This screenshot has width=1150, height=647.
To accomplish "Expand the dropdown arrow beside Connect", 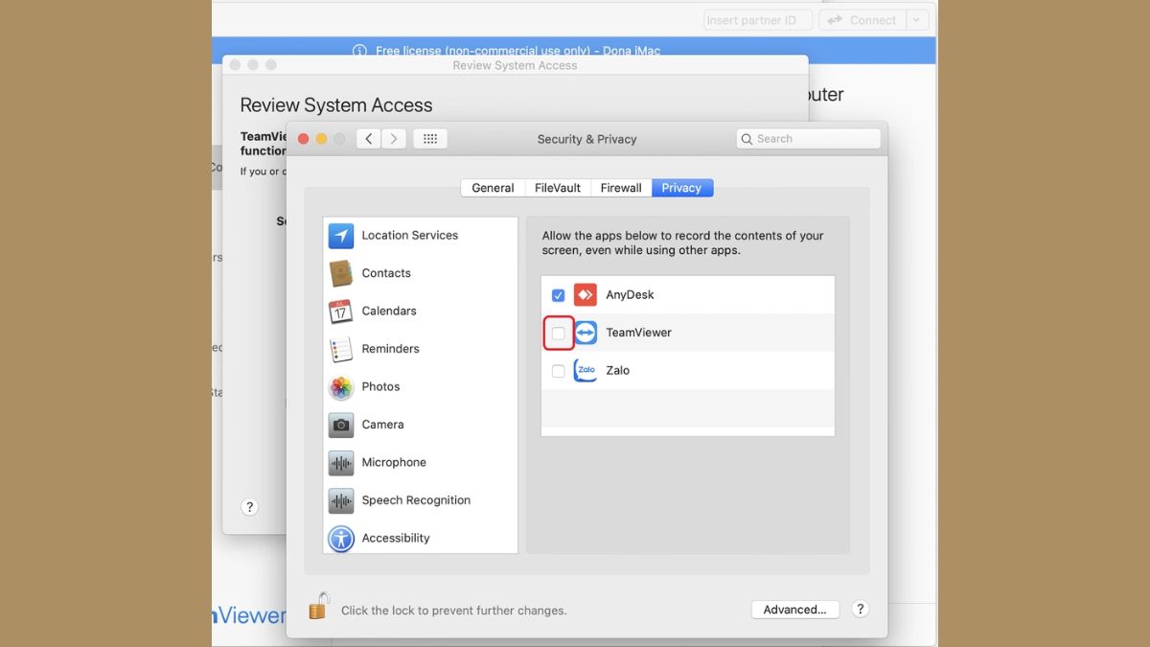I will 917,20.
